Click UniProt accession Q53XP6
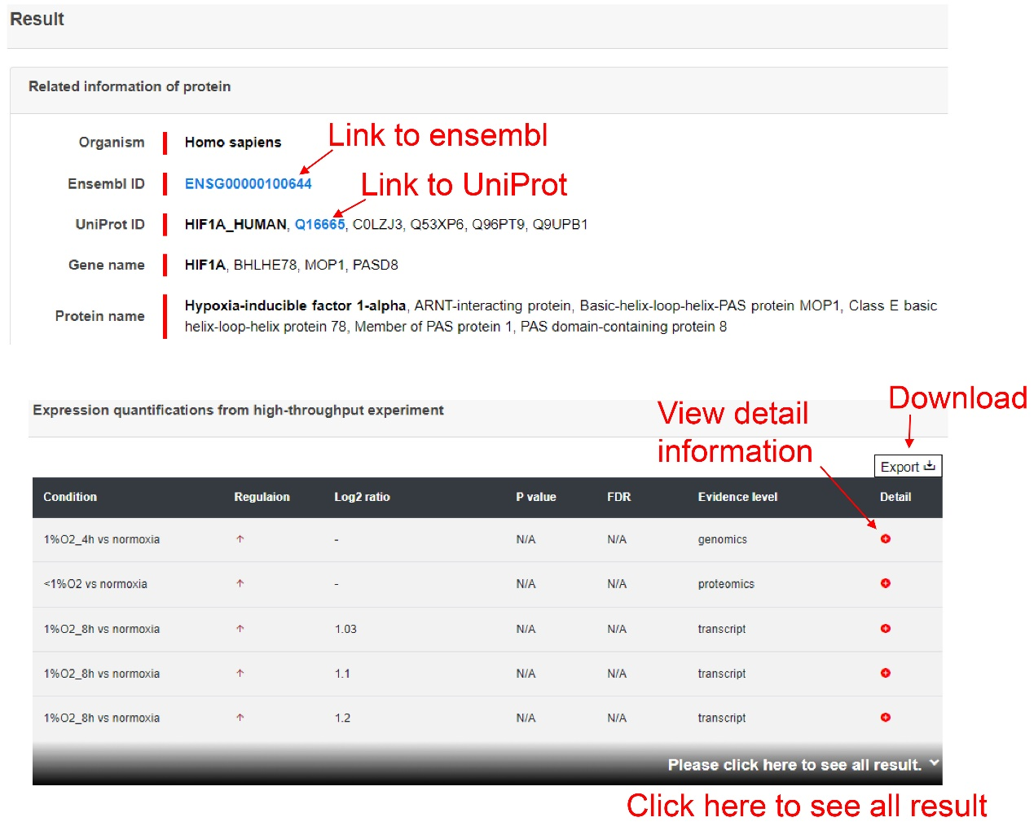The height and width of the screenshot is (826, 1034). [x=437, y=225]
